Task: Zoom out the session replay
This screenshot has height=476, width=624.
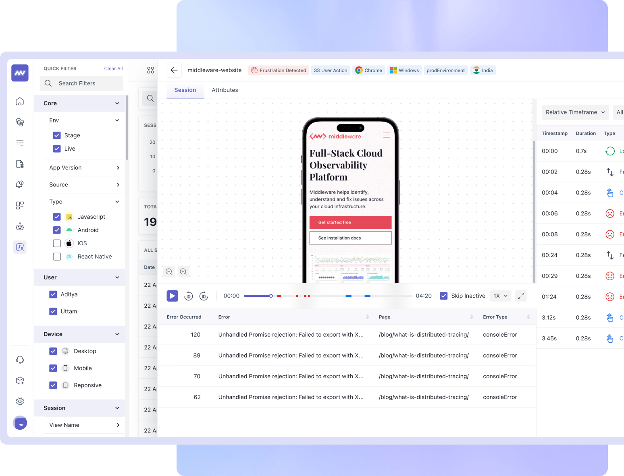Action: (x=169, y=272)
